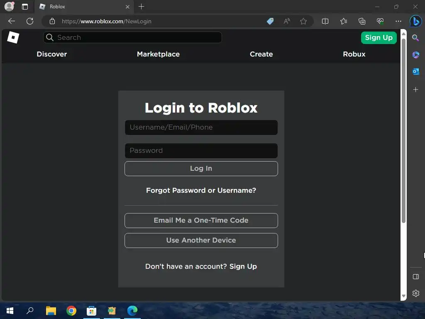Image resolution: width=425 pixels, height=319 pixels.
Task: Open the Marketplace menu item
Action: (x=158, y=54)
